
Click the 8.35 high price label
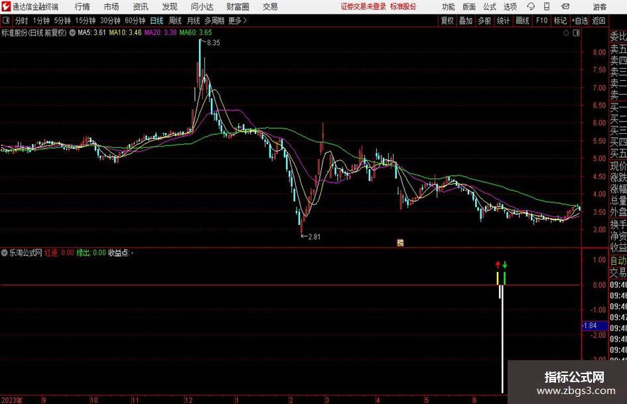coord(213,42)
